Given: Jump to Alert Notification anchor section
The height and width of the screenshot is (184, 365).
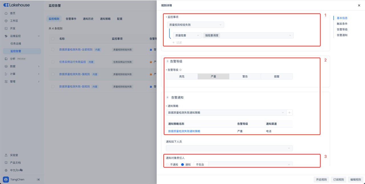Looking at the screenshot, I should 342,35.
